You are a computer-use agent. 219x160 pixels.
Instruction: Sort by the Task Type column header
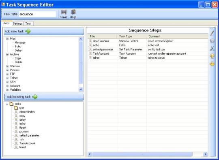131,36
